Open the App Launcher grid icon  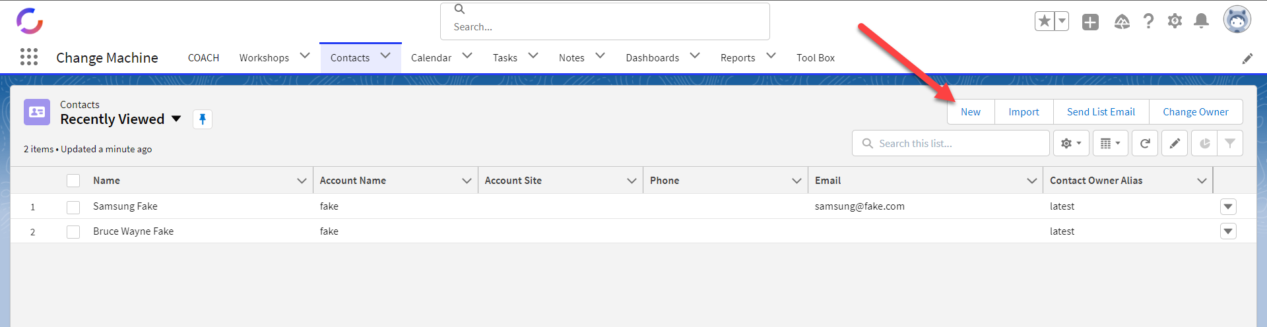(x=29, y=57)
